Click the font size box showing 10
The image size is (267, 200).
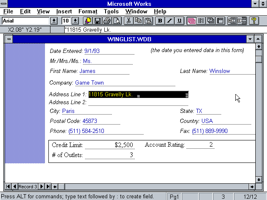pos(66,21)
